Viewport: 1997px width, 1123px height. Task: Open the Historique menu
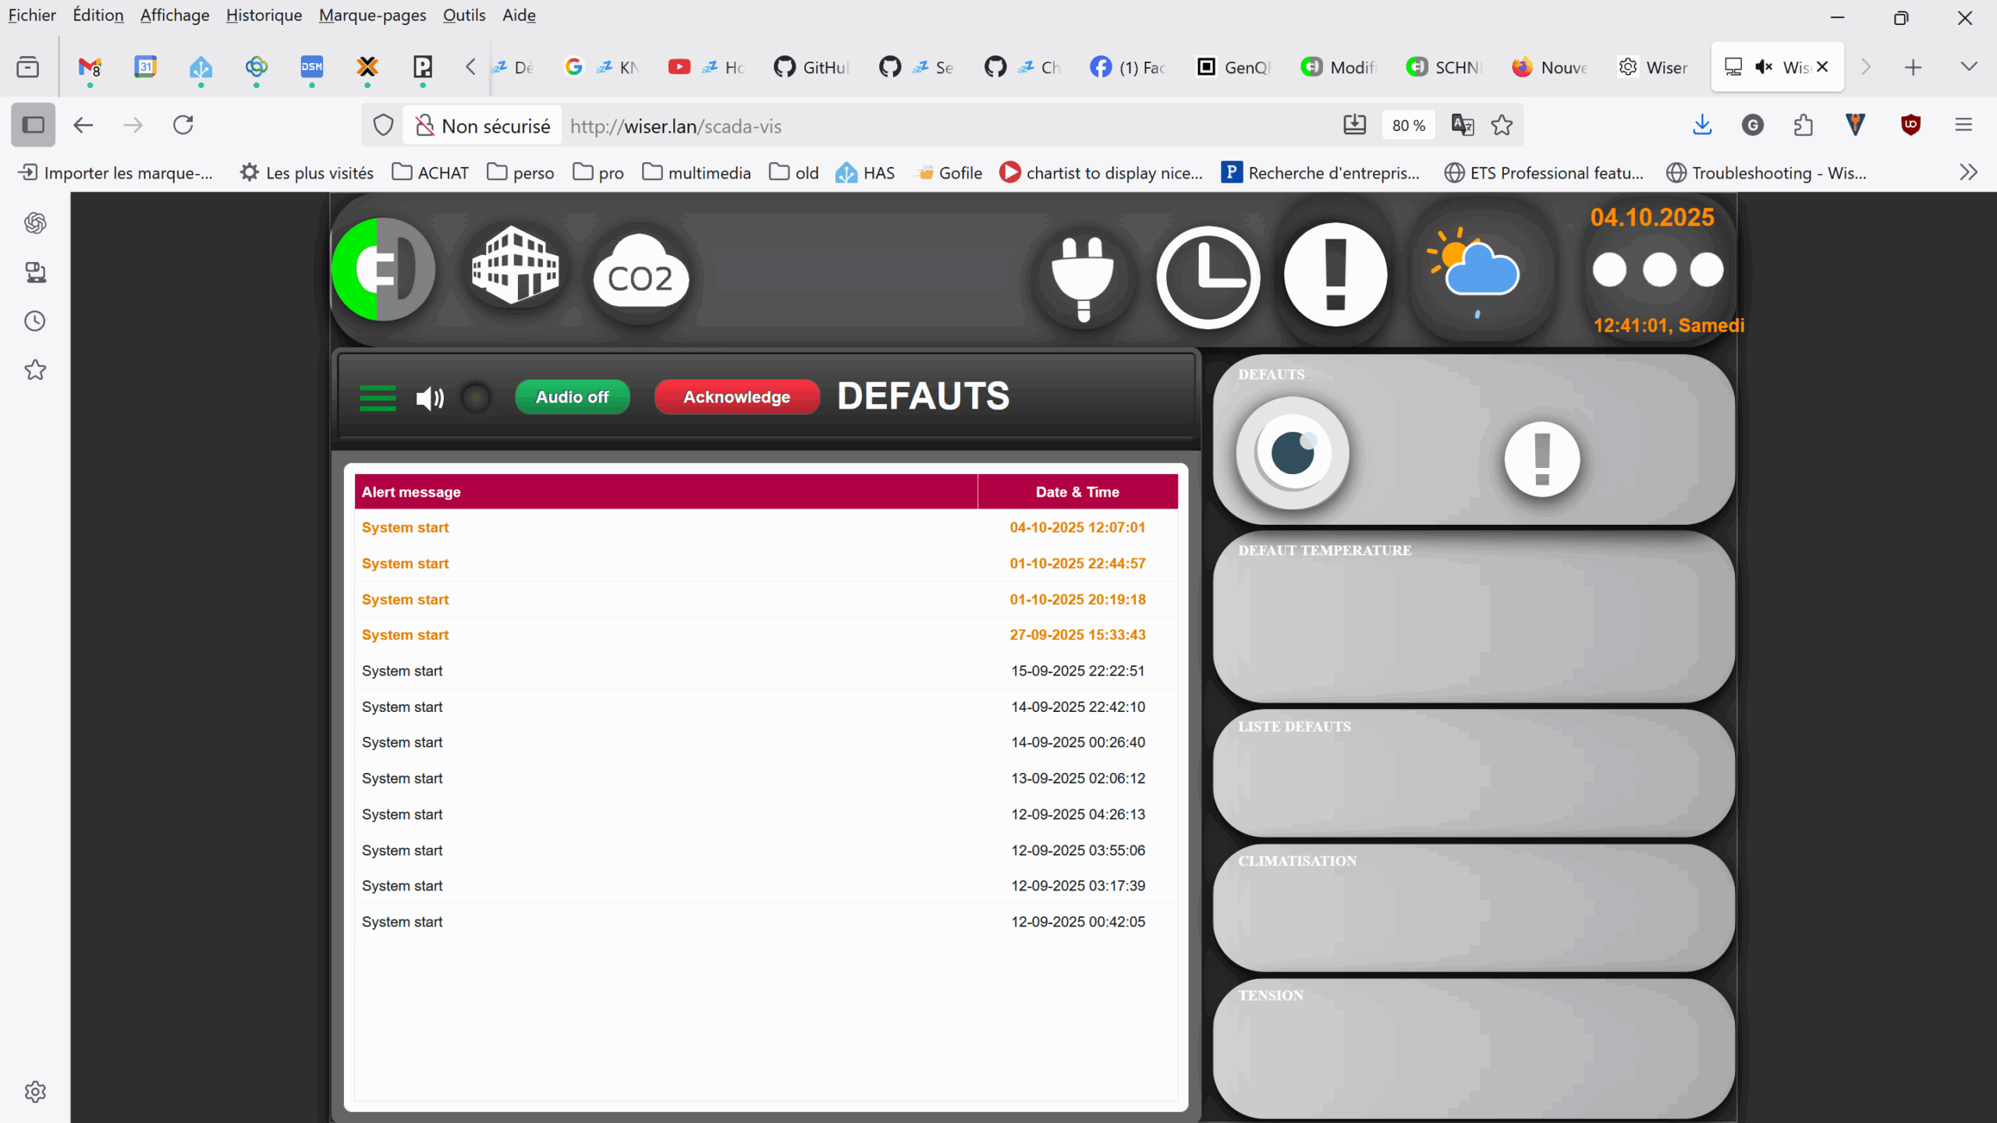pyautogui.click(x=264, y=15)
